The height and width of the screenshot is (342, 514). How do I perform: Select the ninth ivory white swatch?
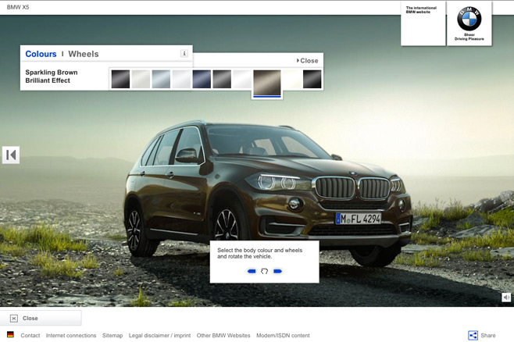(291, 79)
